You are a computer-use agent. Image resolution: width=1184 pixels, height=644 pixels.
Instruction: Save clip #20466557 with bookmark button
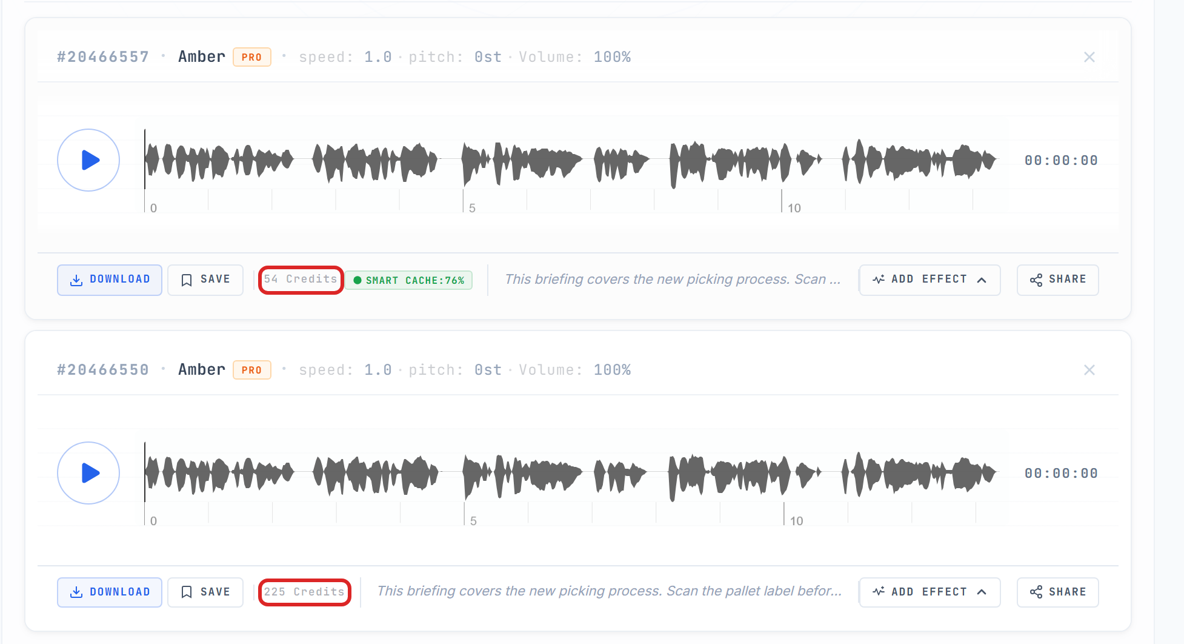[205, 280]
